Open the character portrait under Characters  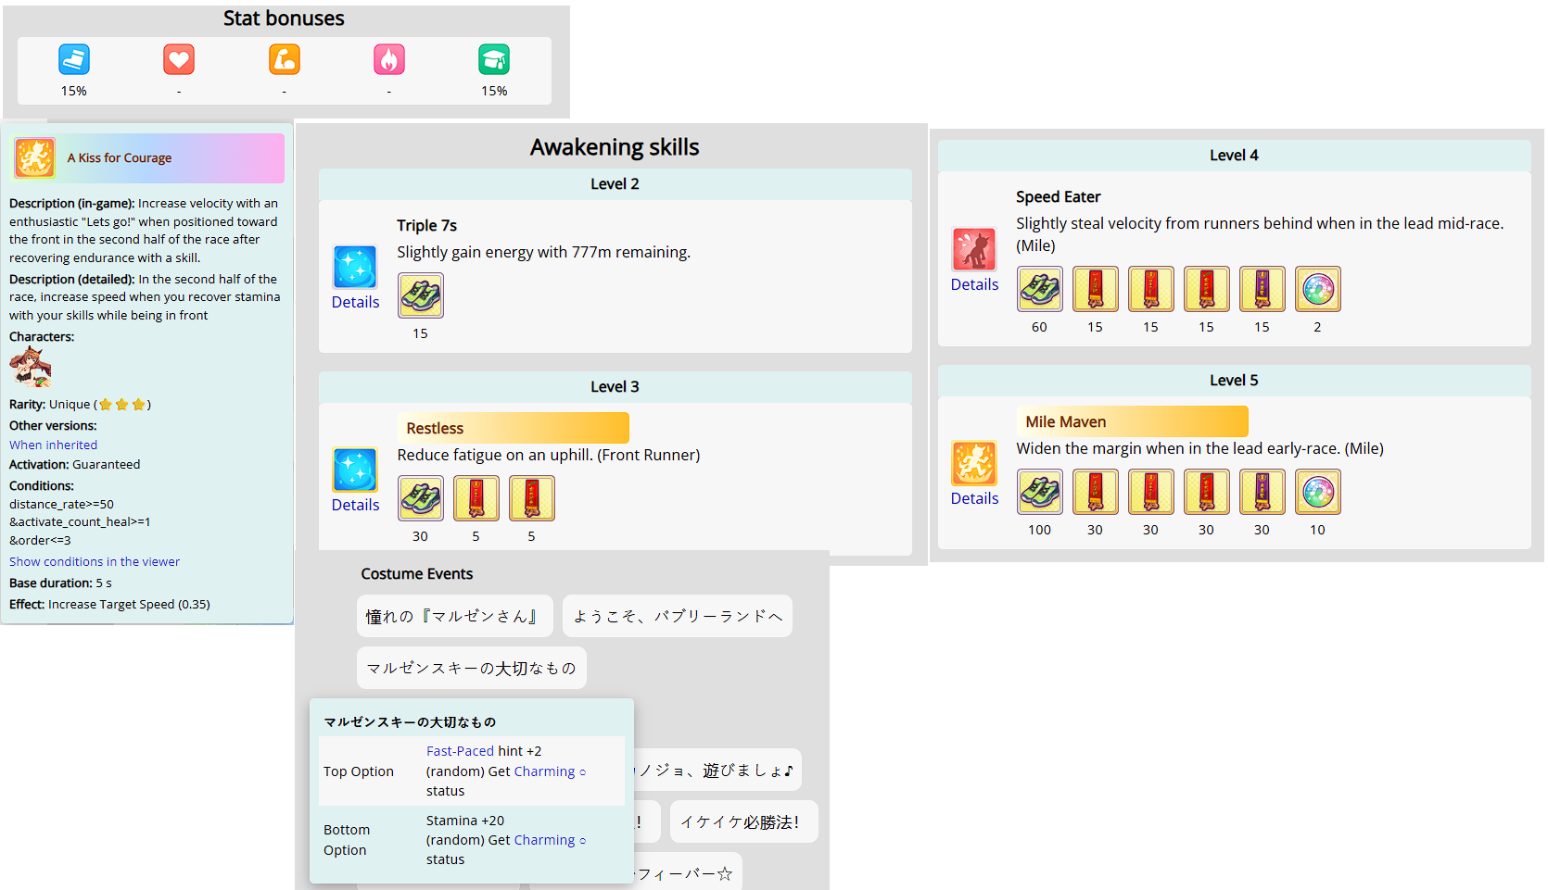(x=30, y=368)
